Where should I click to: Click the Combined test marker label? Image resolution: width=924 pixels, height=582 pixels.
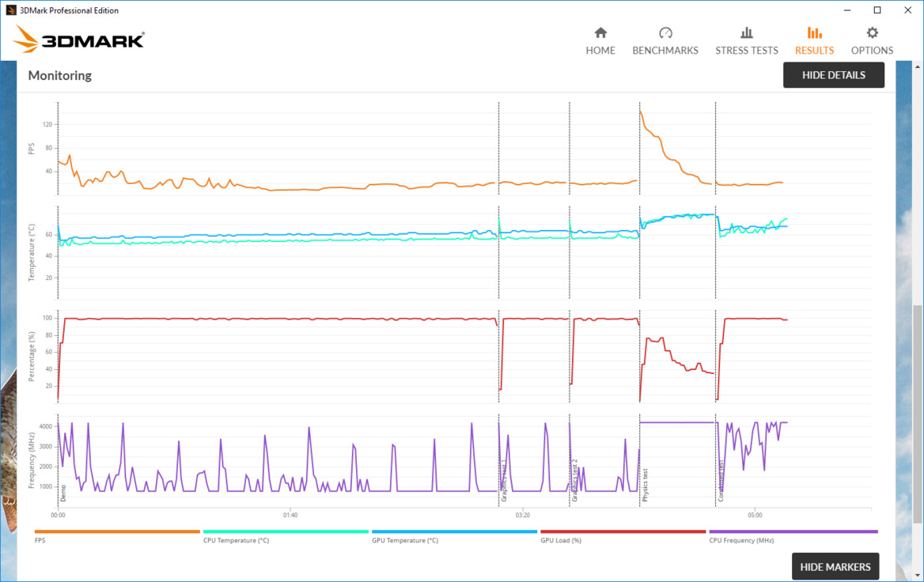coord(721,482)
